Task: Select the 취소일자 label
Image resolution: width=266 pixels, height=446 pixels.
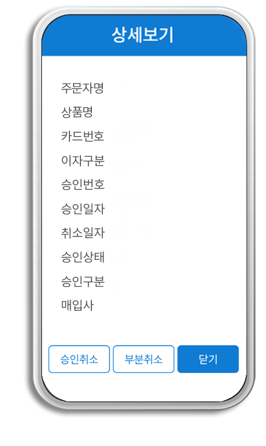Action: (83, 233)
